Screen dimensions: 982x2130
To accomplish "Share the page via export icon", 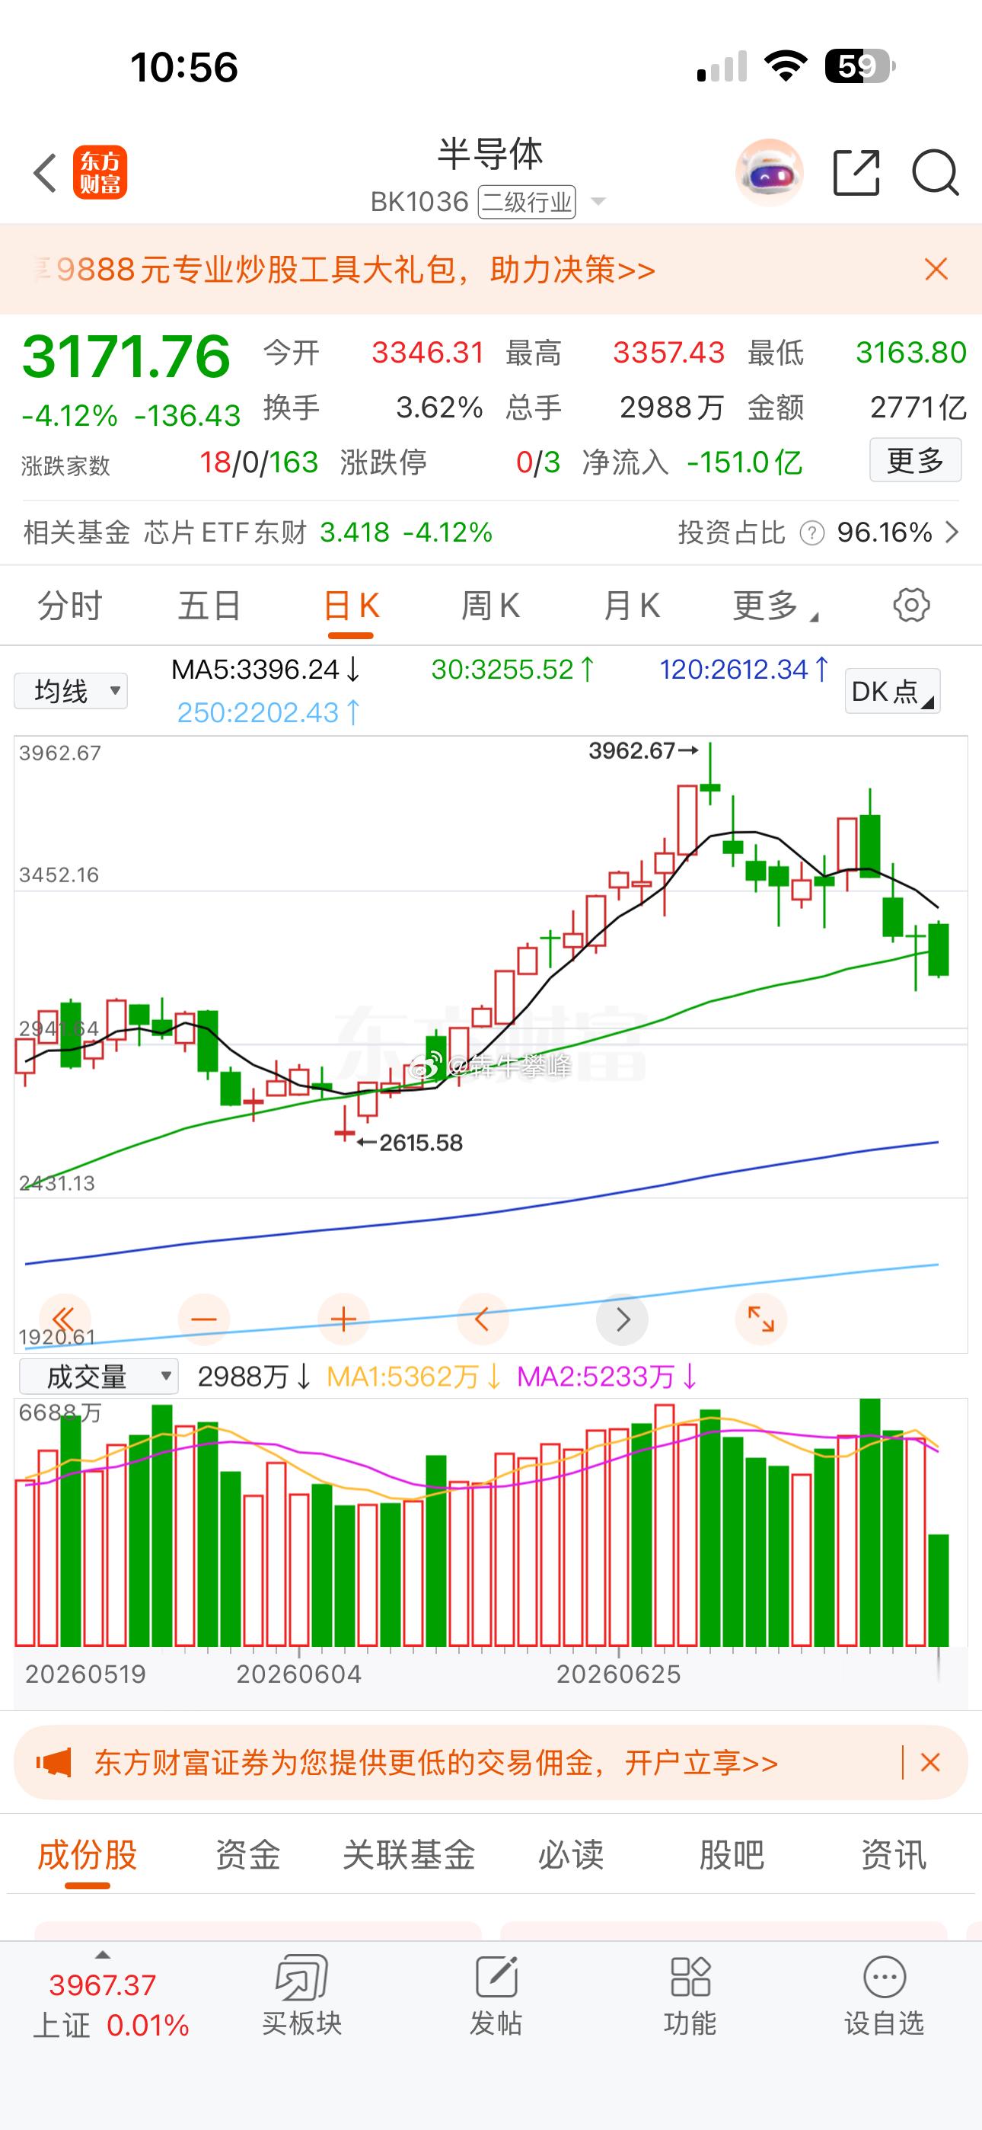I will point(856,173).
